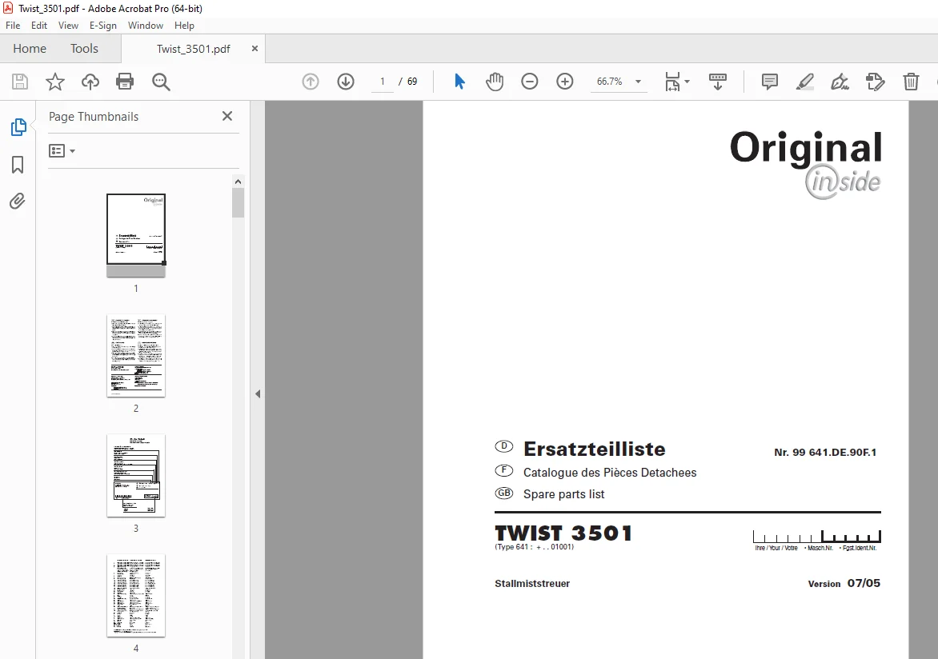This screenshot has height=659, width=938.
Task: Click the upload to cloud icon
Action: pos(90,82)
